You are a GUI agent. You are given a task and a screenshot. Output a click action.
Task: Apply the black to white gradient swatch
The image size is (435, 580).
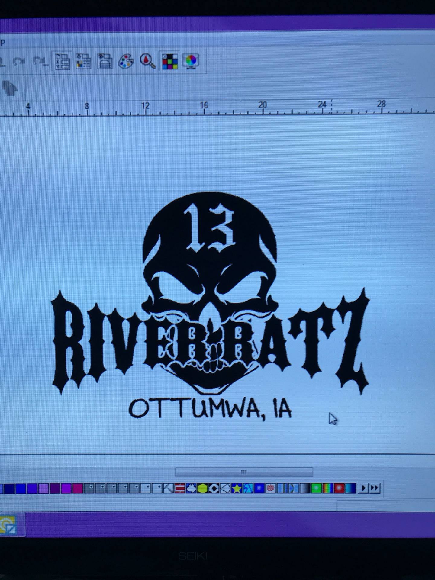305,488
